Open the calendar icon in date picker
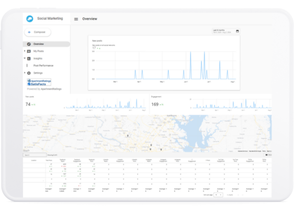The width and height of the screenshot is (294, 220). tap(238, 31)
